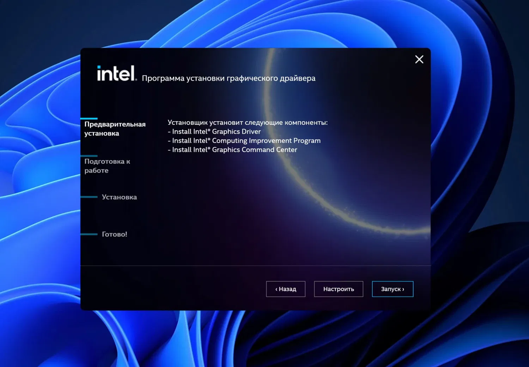529x367 pixels.
Task: Select the Готово! step
Action: (114, 234)
